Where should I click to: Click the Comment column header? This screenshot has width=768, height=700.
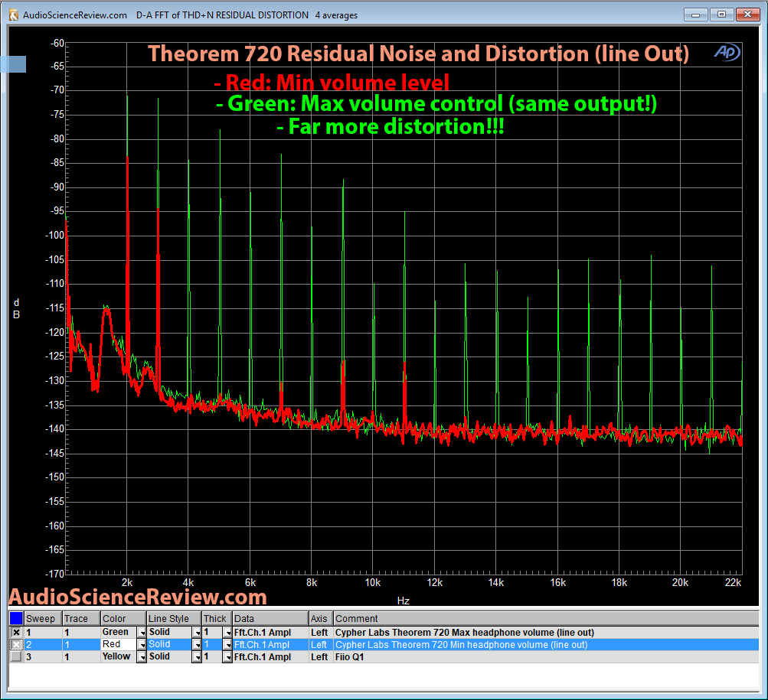click(547, 619)
